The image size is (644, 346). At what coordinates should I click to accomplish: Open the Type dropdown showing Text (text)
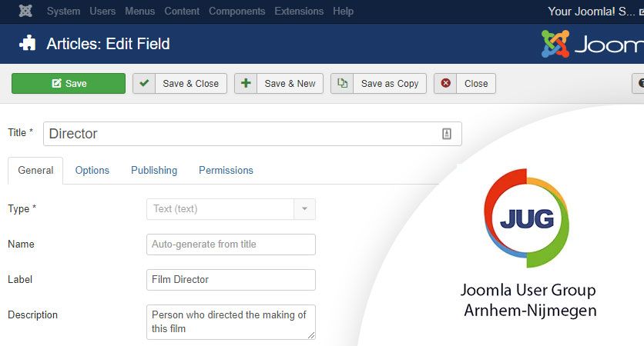(x=231, y=209)
